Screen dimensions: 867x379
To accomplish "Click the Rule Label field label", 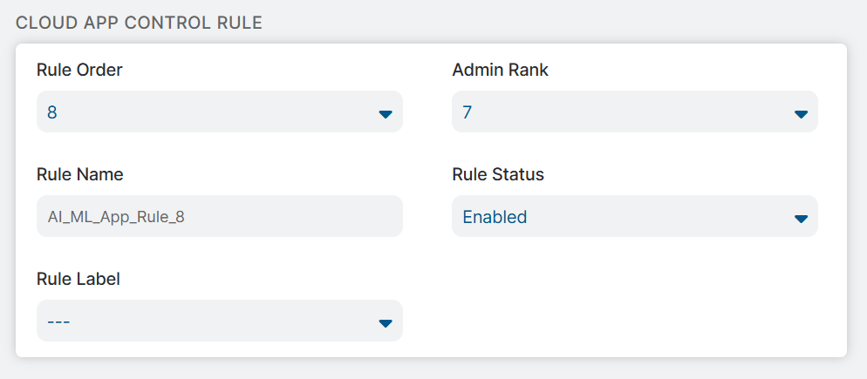I will [x=78, y=279].
